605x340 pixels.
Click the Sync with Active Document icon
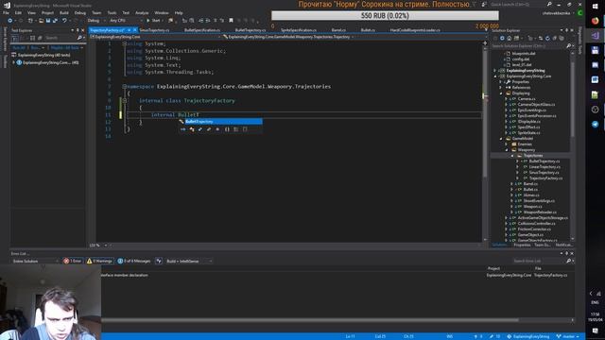coord(540,38)
